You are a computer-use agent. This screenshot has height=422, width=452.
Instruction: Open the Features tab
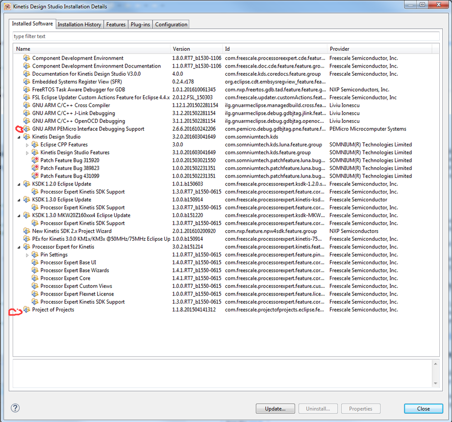coord(116,24)
